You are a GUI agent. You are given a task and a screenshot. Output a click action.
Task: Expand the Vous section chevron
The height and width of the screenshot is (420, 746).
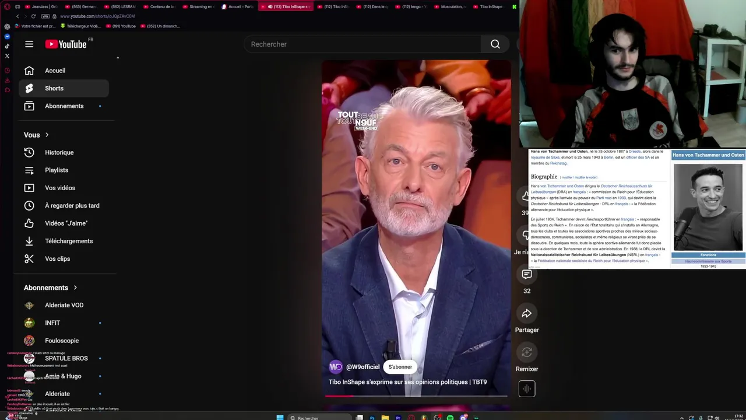[47, 135]
